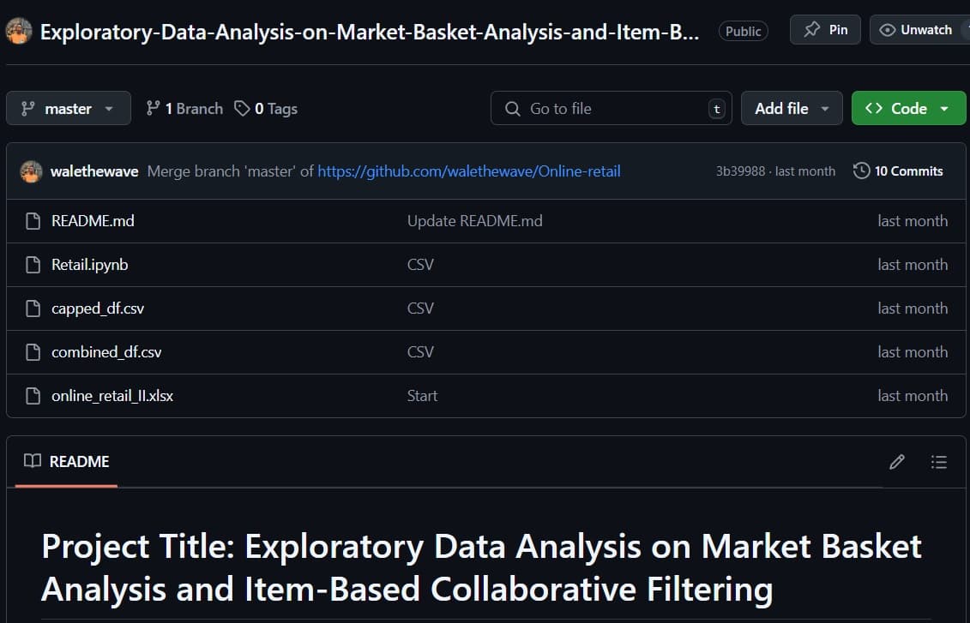Open the 'Start' commit message

pos(422,396)
